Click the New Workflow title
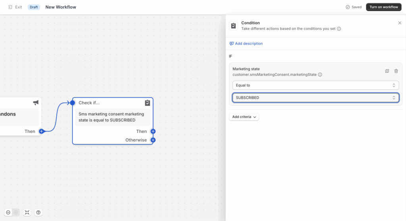Viewport: 406px width, 221px height. tap(61, 7)
